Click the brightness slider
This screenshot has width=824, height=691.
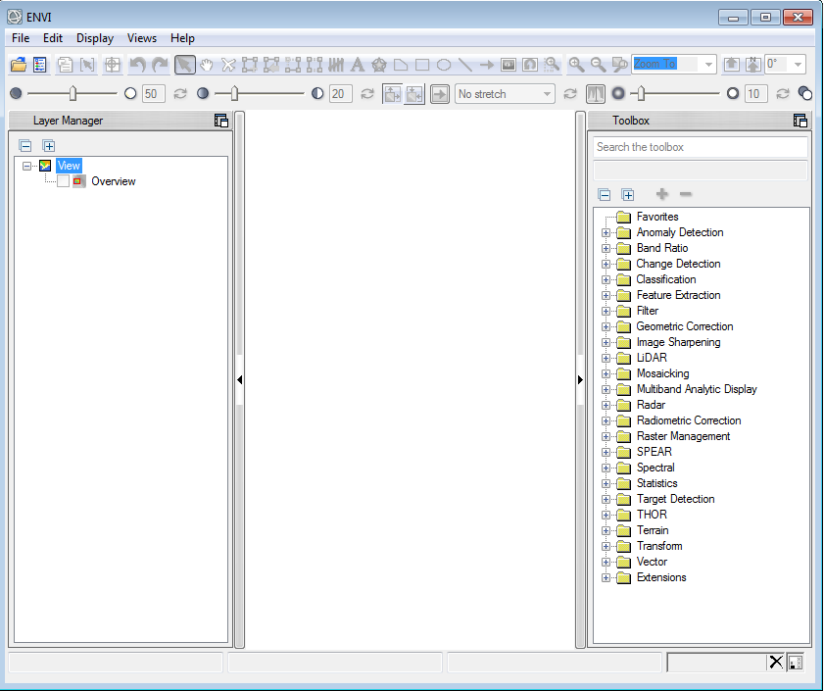(x=72, y=94)
